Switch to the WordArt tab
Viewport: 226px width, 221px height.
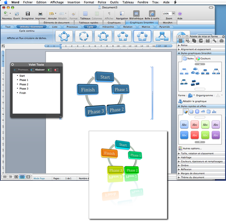pyautogui.click(x=168, y=23)
